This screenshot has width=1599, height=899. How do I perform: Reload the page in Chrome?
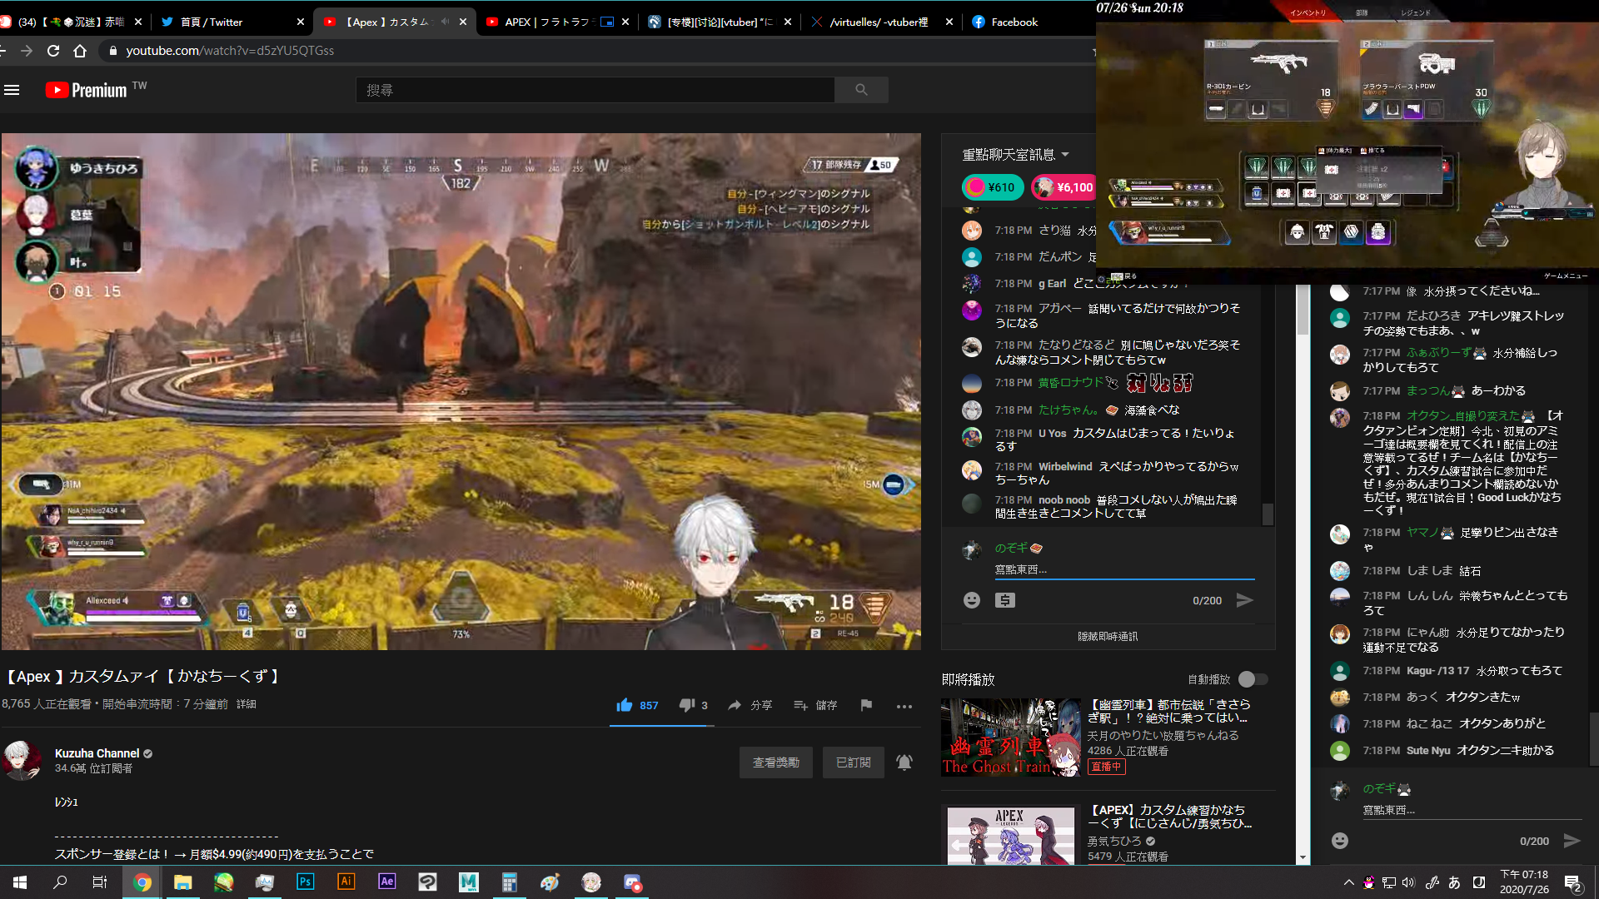pyautogui.click(x=53, y=51)
